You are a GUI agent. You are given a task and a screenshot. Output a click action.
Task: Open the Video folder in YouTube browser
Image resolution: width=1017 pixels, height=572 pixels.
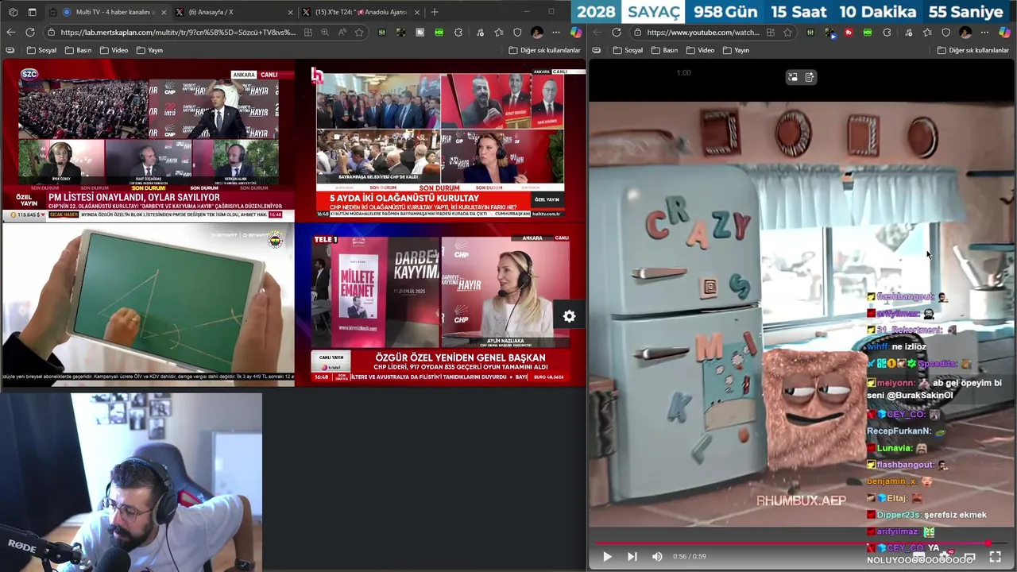(x=700, y=50)
